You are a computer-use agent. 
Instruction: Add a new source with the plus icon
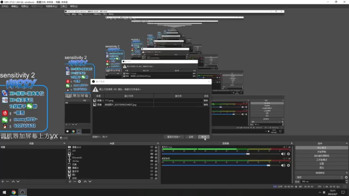click(70, 182)
